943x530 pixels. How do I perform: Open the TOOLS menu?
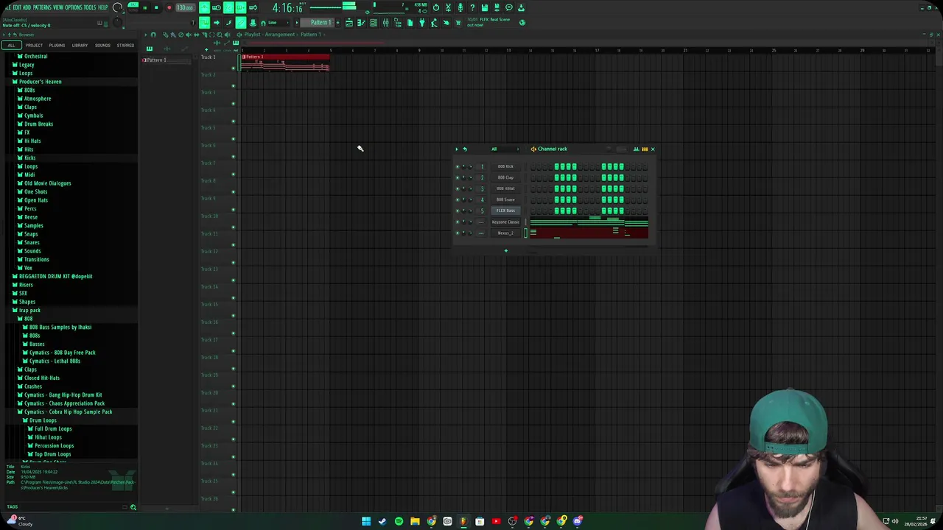[x=90, y=7]
